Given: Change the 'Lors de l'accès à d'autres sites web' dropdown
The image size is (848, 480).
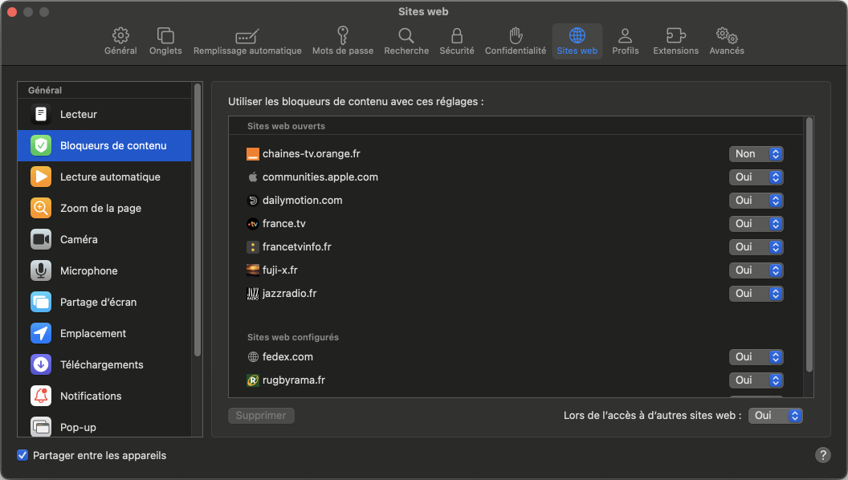Looking at the screenshot, I should 776,416.
